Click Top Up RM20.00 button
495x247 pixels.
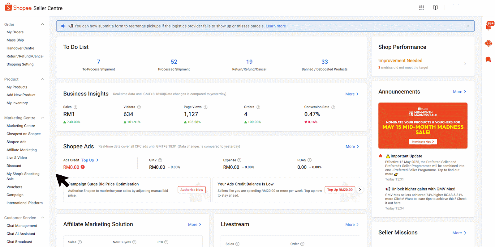tap(340, 190)
